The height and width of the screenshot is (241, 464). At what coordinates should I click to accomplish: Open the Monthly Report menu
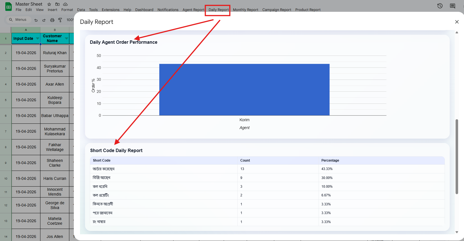[246, 10]
